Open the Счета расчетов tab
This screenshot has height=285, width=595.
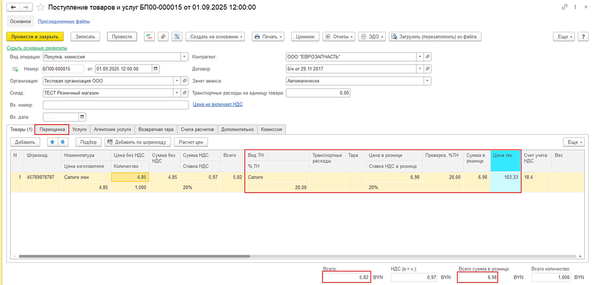[x=197, y=130]
